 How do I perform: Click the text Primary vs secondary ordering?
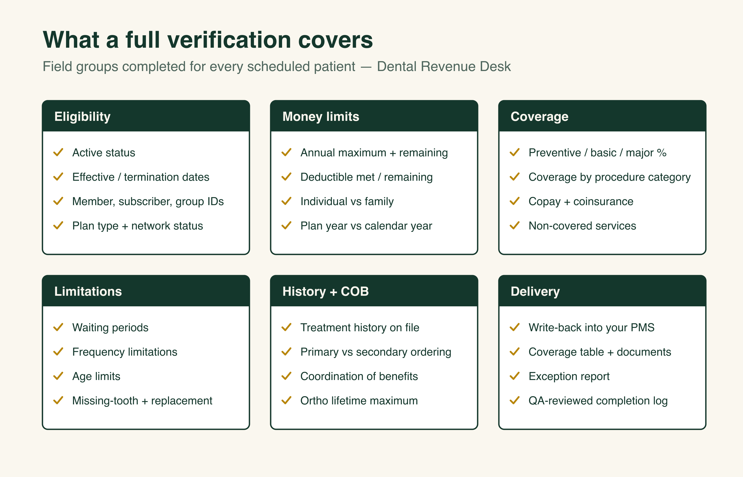point(376,352)
